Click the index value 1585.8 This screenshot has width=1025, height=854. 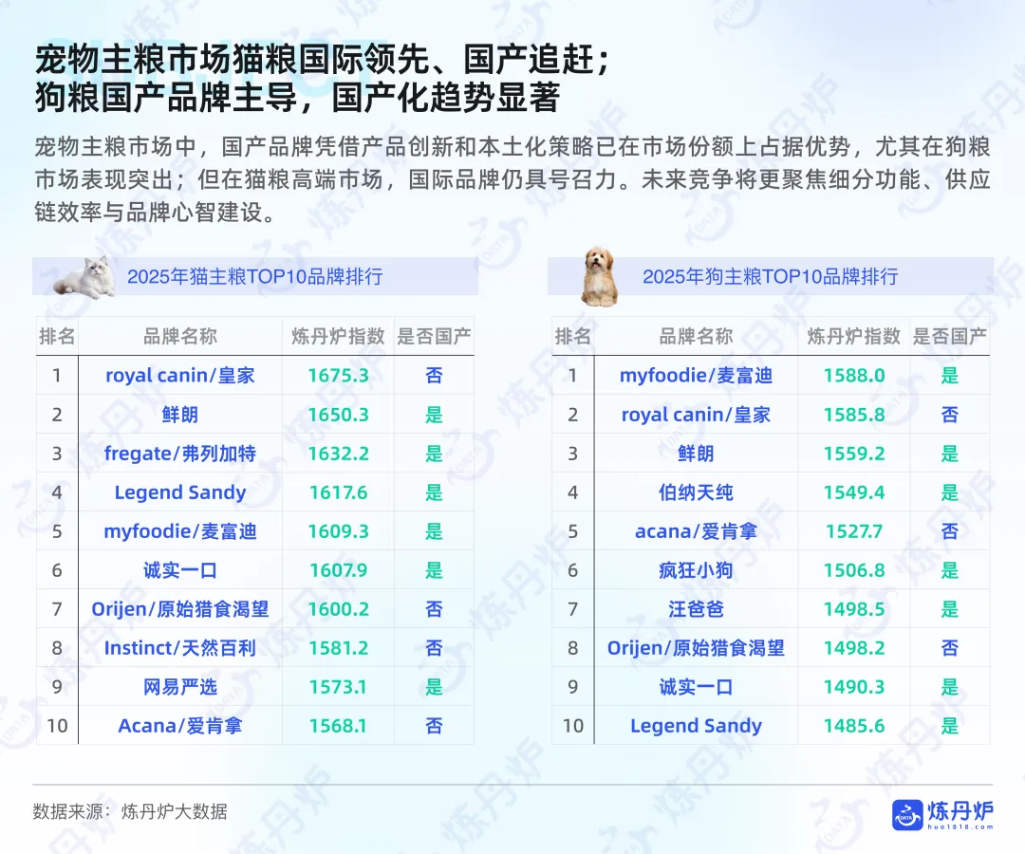pos(854,415)
